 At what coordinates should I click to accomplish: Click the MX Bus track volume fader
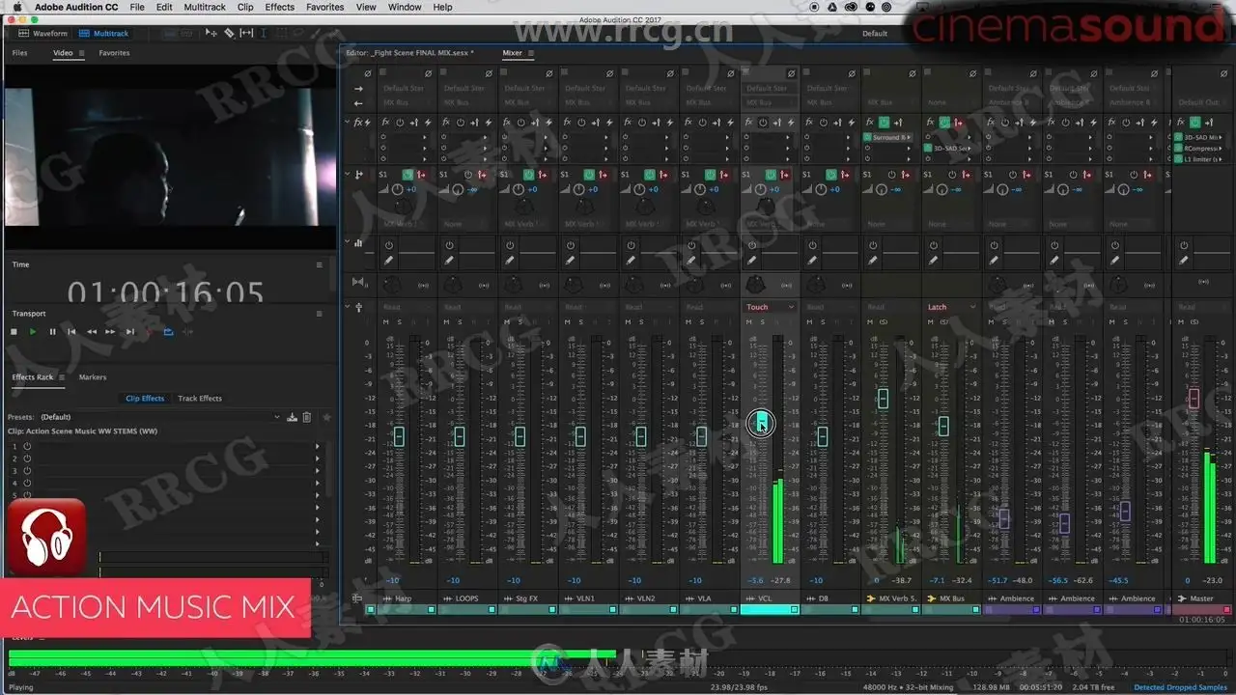coord(943,426)
